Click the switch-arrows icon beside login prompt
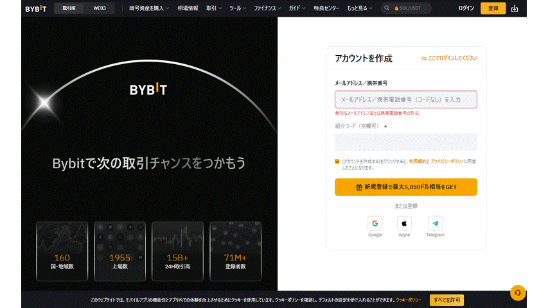Image resolution: width=548 pixels, height=308 pixels. (424, 58)
